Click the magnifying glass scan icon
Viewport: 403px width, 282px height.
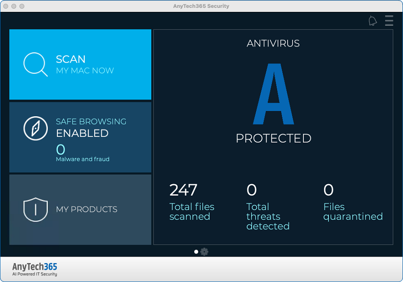[36, 64]
